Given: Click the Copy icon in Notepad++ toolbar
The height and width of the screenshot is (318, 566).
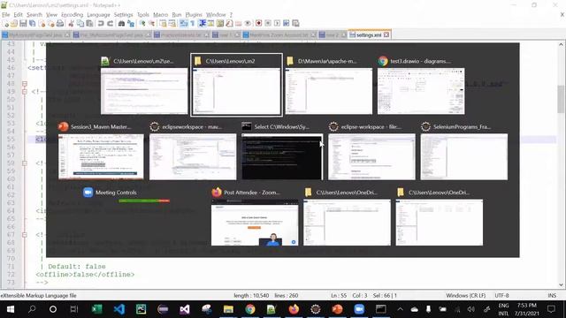Looking at the screenshot, I should (x=80, y=24).
